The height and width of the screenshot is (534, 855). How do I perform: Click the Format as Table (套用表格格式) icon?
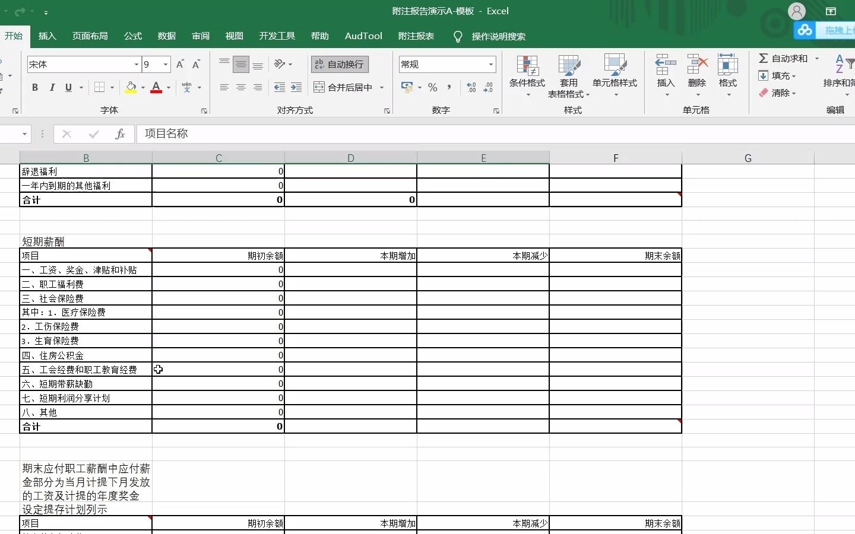(569, 75)
